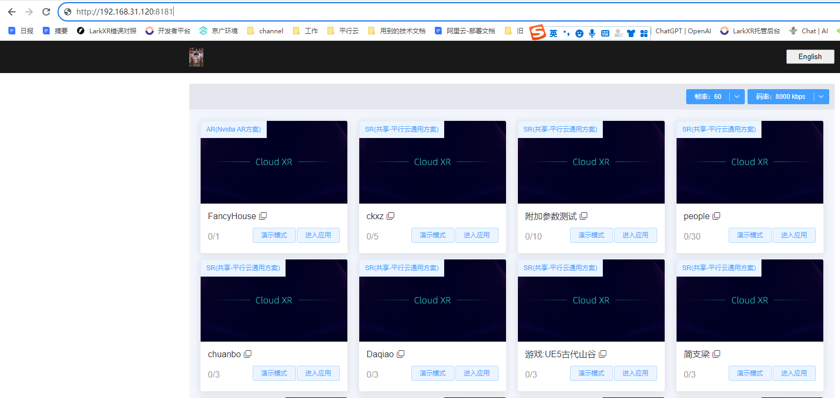Start 演示模式 for chuanbo
Viewport: 840px width, 398px height.
pyautogui.click(x=274, y=373)
